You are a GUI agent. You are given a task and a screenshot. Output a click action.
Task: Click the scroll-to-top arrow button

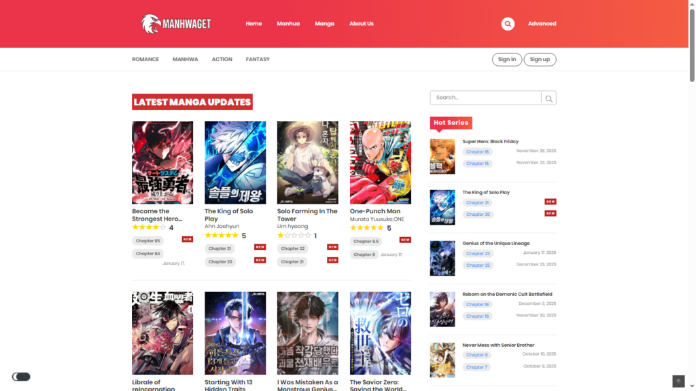coord(678,381)
